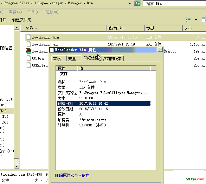The height and width of the screenshot is (184, 206).
Task: Expand dropdown arrow after Yileyoo Manager breadcrumb
Action: (x=66, y=3)
